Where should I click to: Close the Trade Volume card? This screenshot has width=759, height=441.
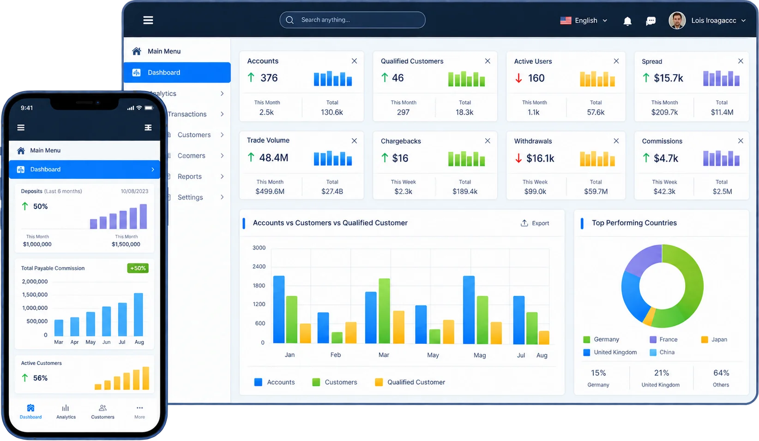tap(354, 141)
